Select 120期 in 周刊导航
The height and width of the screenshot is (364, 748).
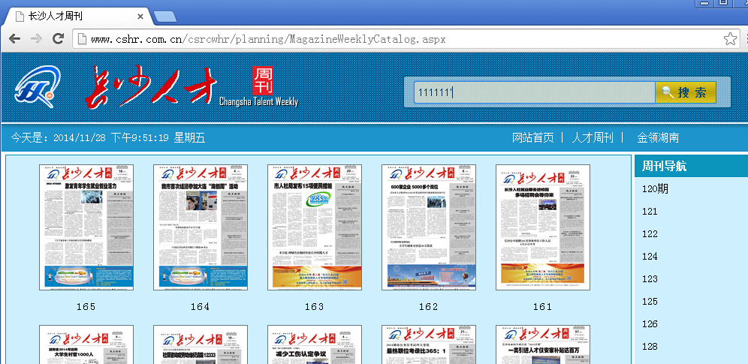tap(655, 189)
